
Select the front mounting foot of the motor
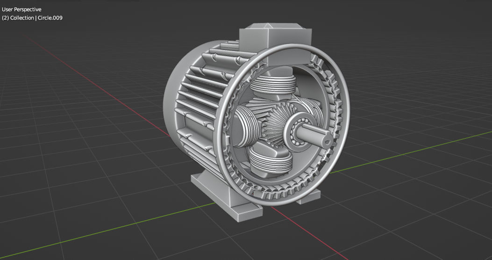point(227,198)
